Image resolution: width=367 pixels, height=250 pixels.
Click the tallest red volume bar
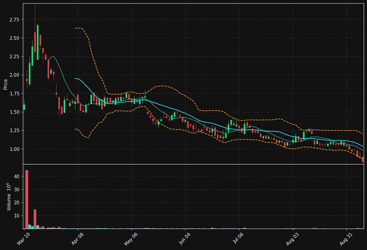[27, 199]
